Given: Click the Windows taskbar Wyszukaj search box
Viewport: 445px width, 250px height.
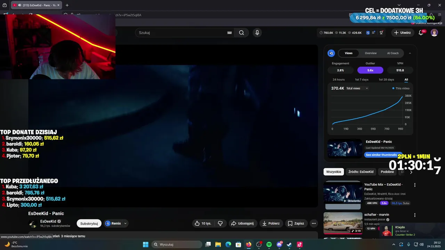Looking at the screenshot, I should click(177, 244).
